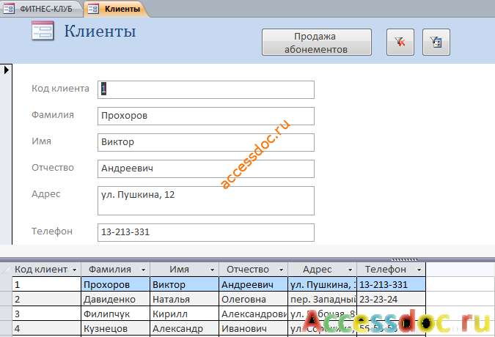Screen dimensions: 495x337
Task: Click cell Филипчук in the datasheet
Action: pyautogui.click(x=116, y=314)
